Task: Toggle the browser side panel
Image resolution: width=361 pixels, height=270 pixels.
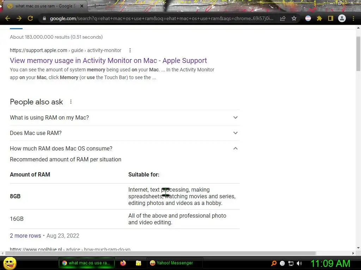Action: pyautogui.click(x=331, y=18)
